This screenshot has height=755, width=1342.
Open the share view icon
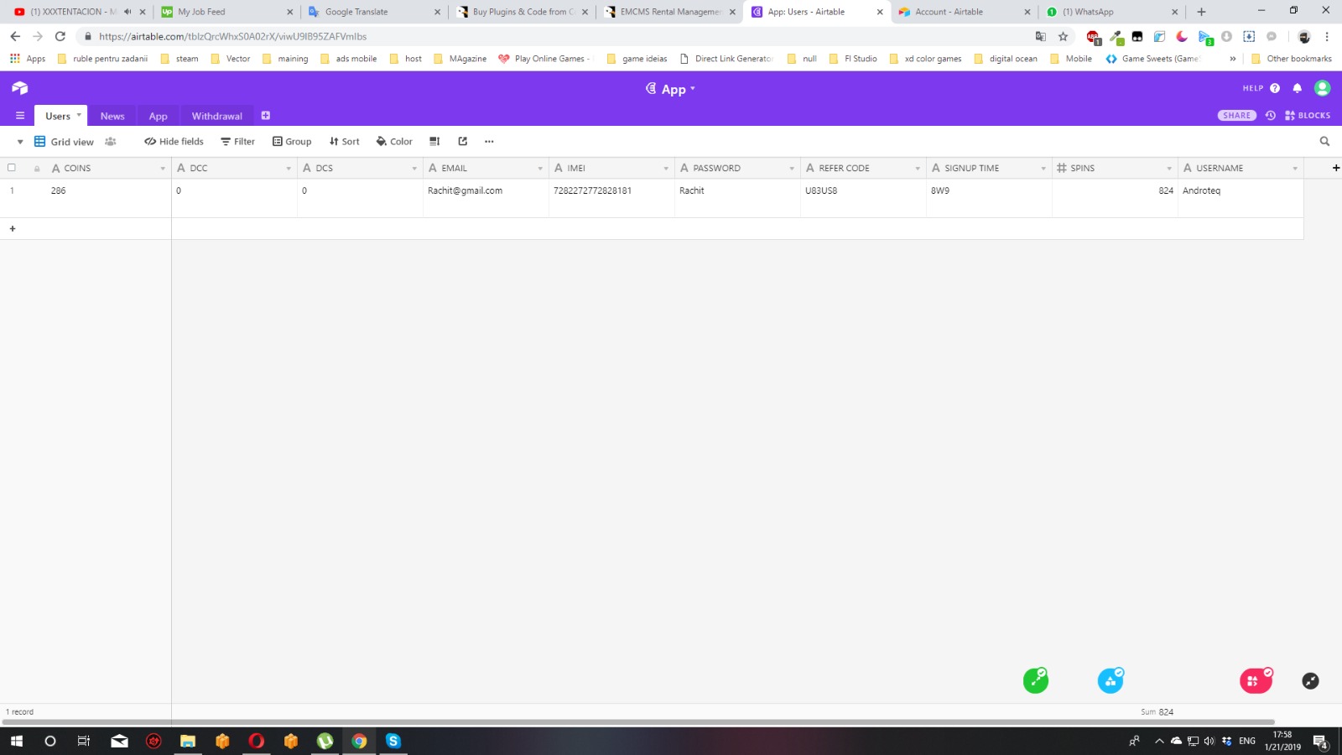coord(463,142)
